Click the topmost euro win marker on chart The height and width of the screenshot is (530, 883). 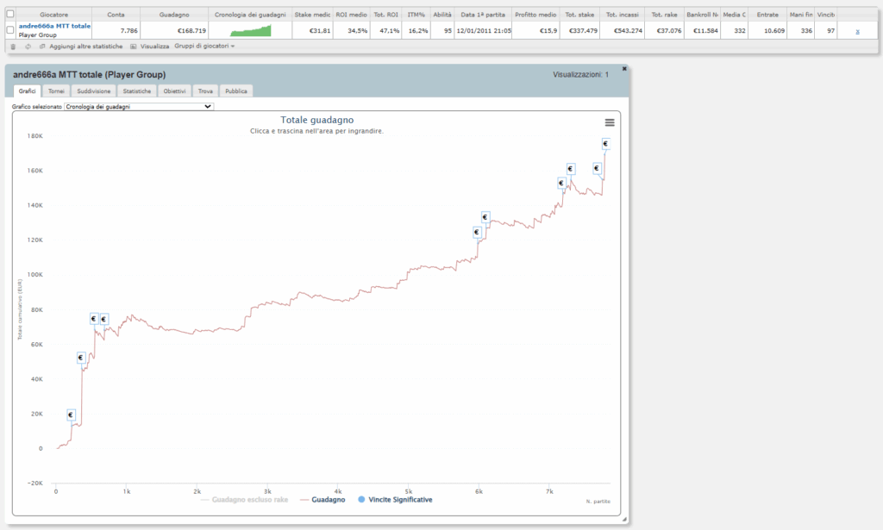605,144
